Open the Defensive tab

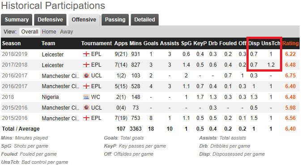click(50, 20)
